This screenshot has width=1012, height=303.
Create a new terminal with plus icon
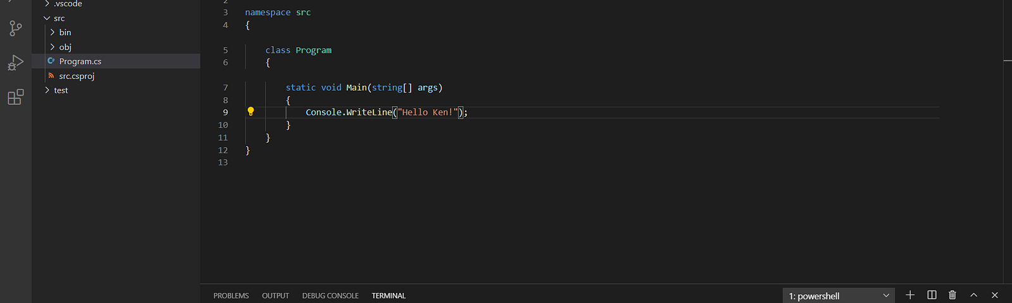910,295
